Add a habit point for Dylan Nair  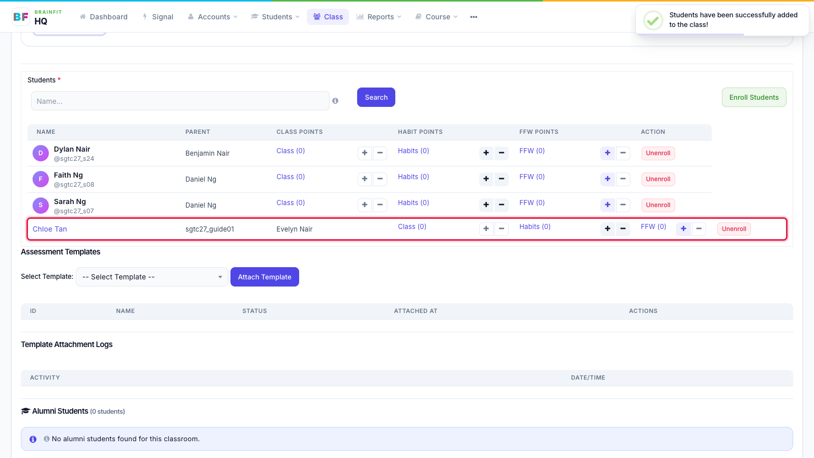486,153
